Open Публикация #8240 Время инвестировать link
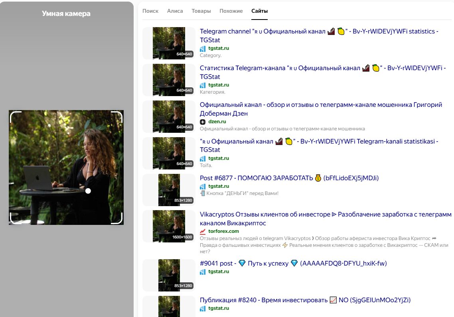The image size is (454, 317). tap(305, 300)
